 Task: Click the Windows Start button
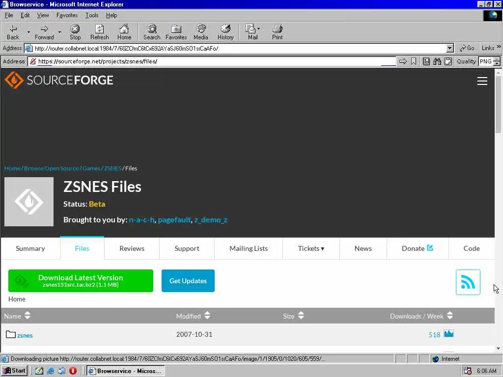14,371
